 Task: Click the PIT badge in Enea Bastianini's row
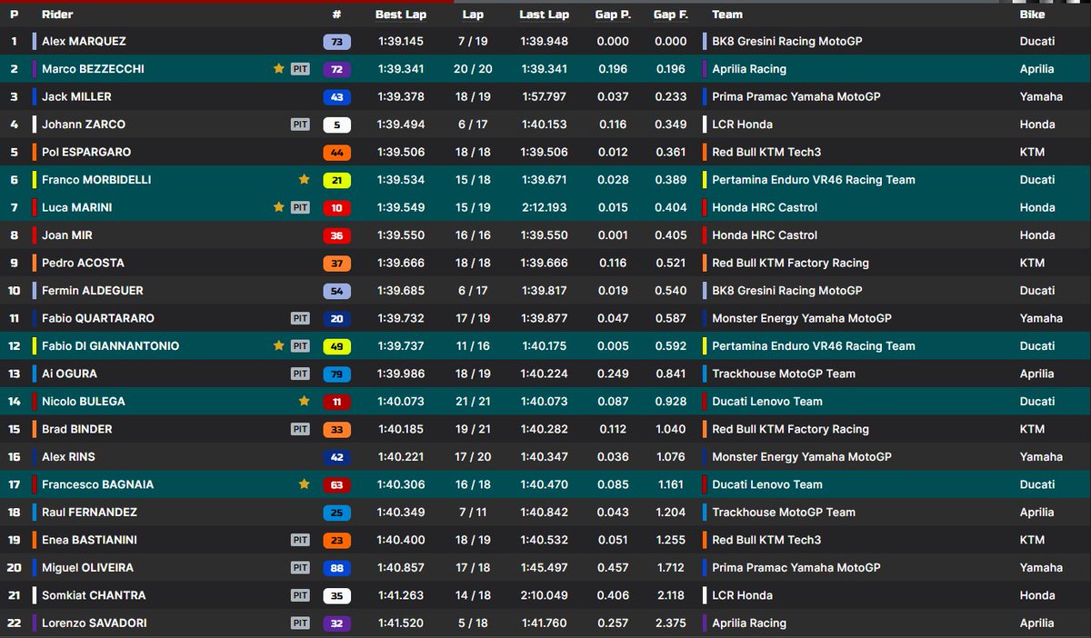tap(300, 540)
